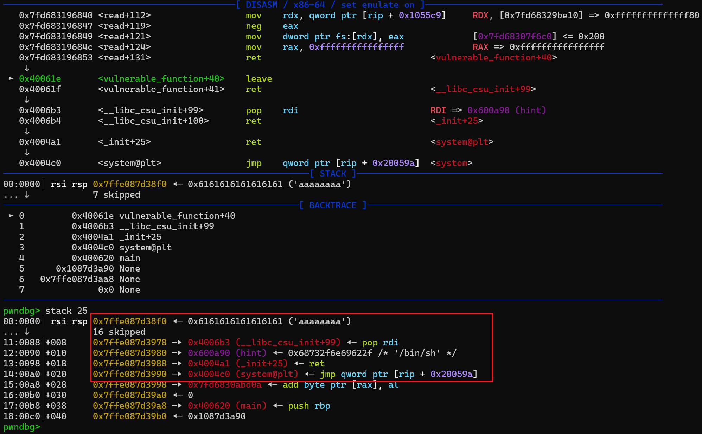Click the green vulnerable_function+40 symbol
The height and width of the screenshot is (434, 702).
coord(161,78)
